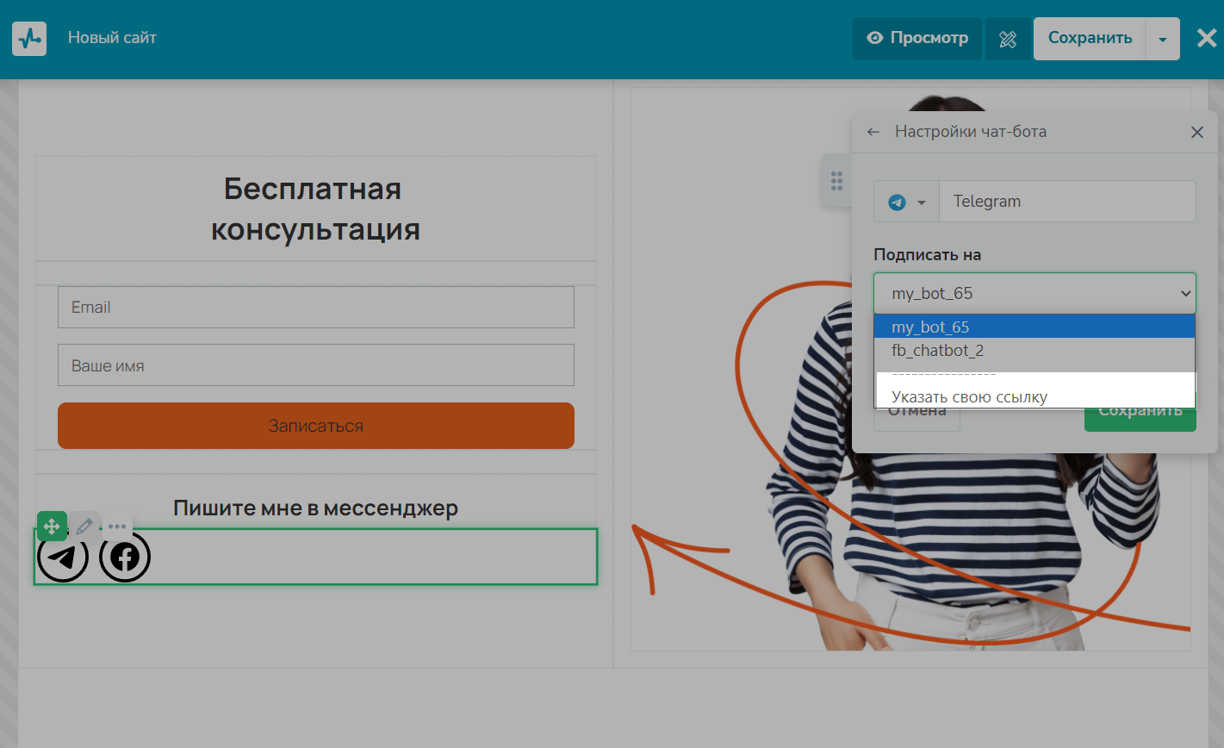Screen dimensions: 1224x748
Task: Open the design tools pencil-ruler icon
Action: pos(1008,39)
